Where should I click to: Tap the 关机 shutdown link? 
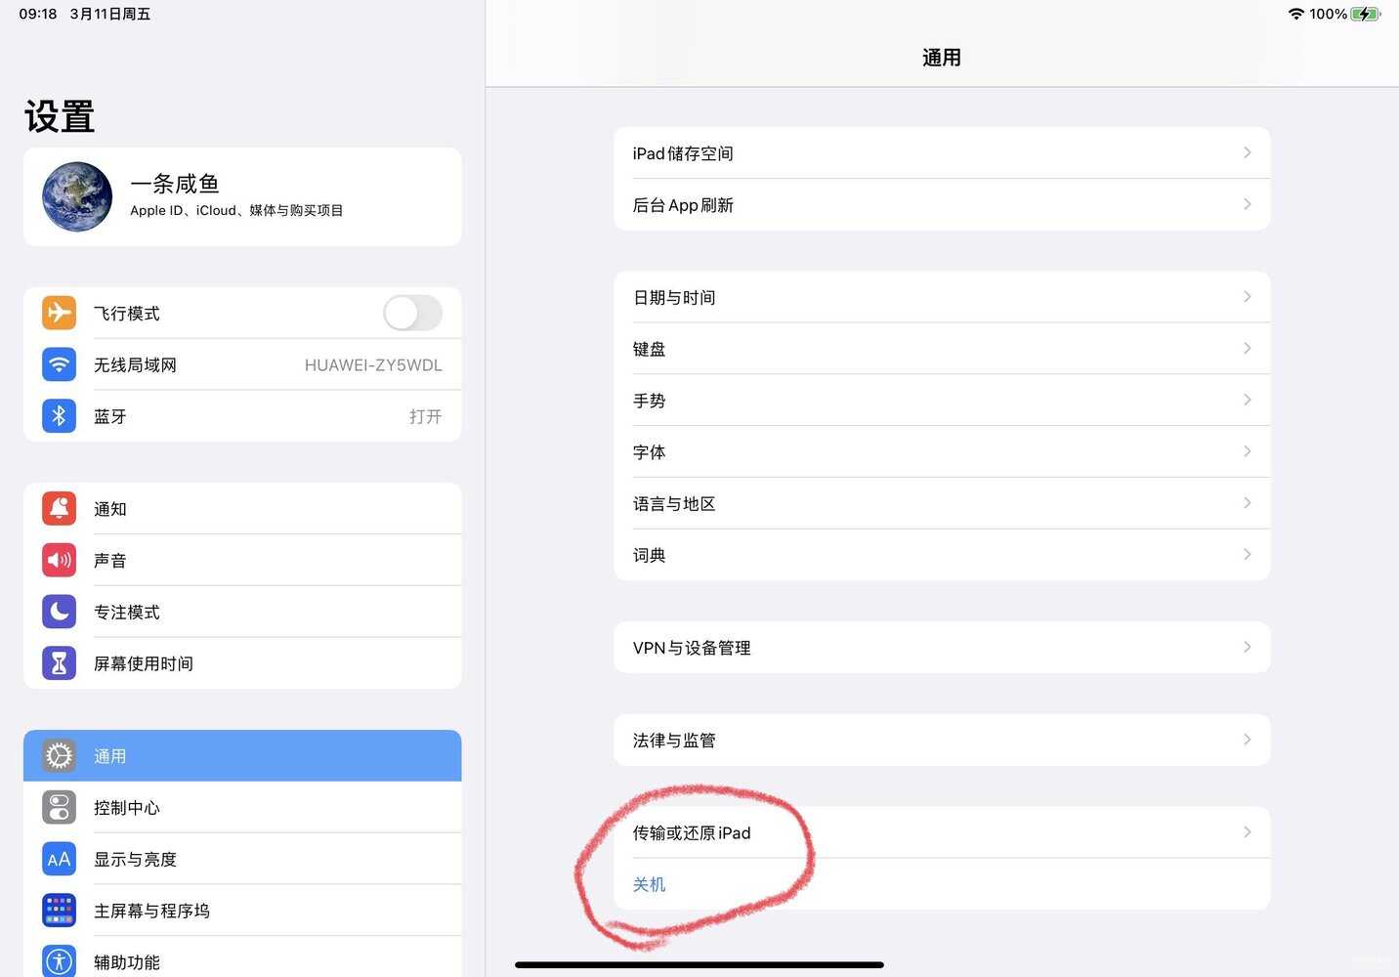click(x=649, y=884)
